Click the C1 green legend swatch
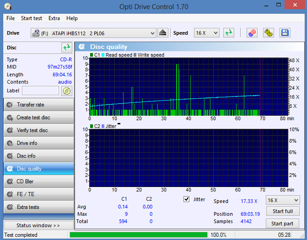The height and width of the screenshot is (240, 307). tap(92, 55)
